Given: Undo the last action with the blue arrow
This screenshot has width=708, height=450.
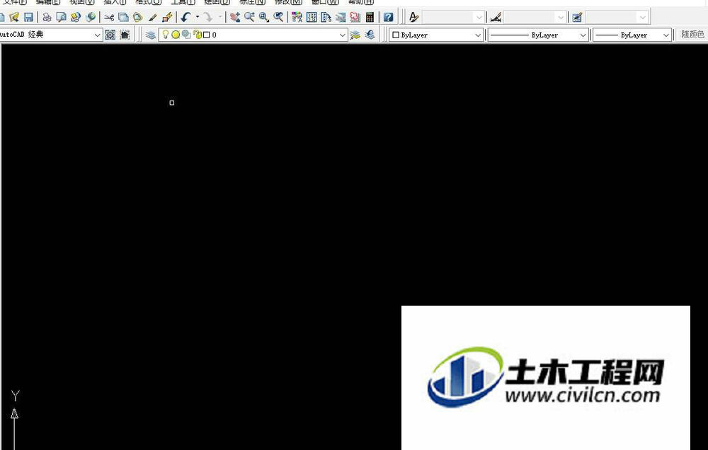Looking at the screenshot, I should (x=185, y=18).
